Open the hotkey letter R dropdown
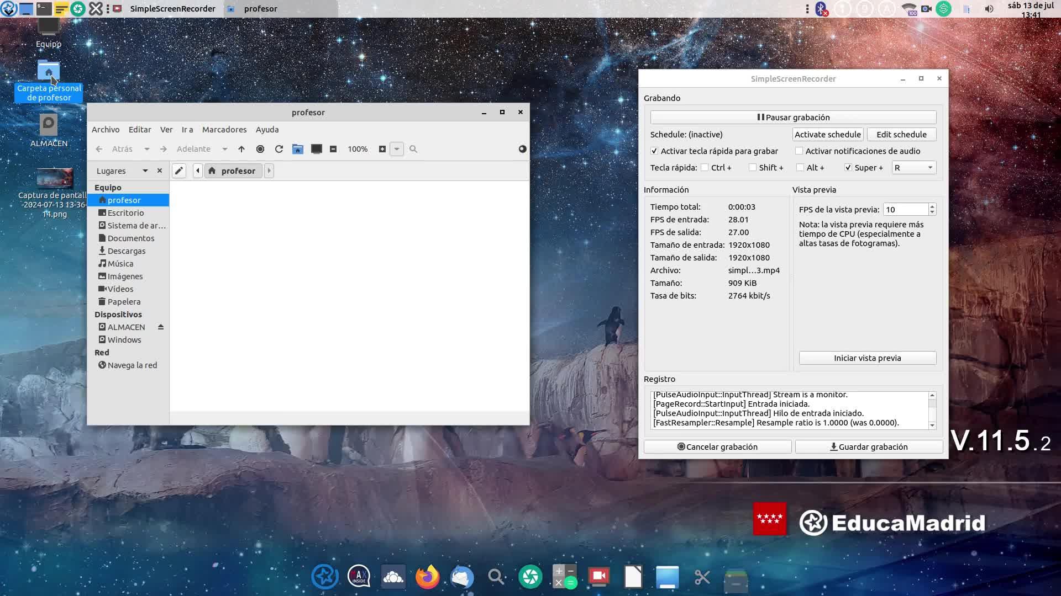1061x596 pixels. click(914, 168)
